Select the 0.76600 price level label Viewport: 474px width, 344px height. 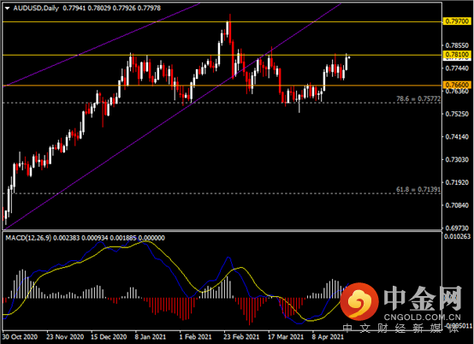pos(458,85)
